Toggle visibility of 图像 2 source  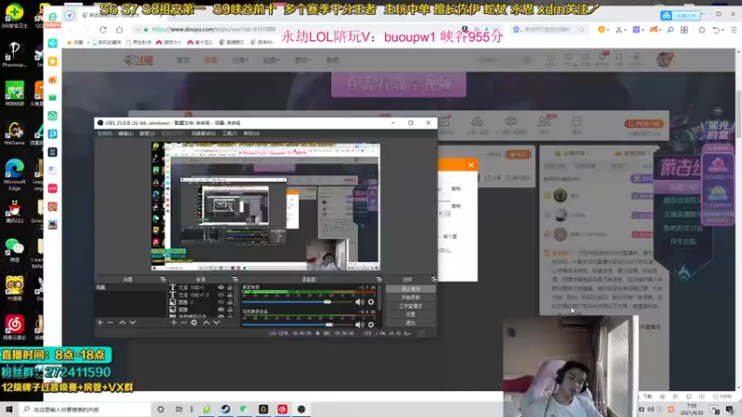221,302
